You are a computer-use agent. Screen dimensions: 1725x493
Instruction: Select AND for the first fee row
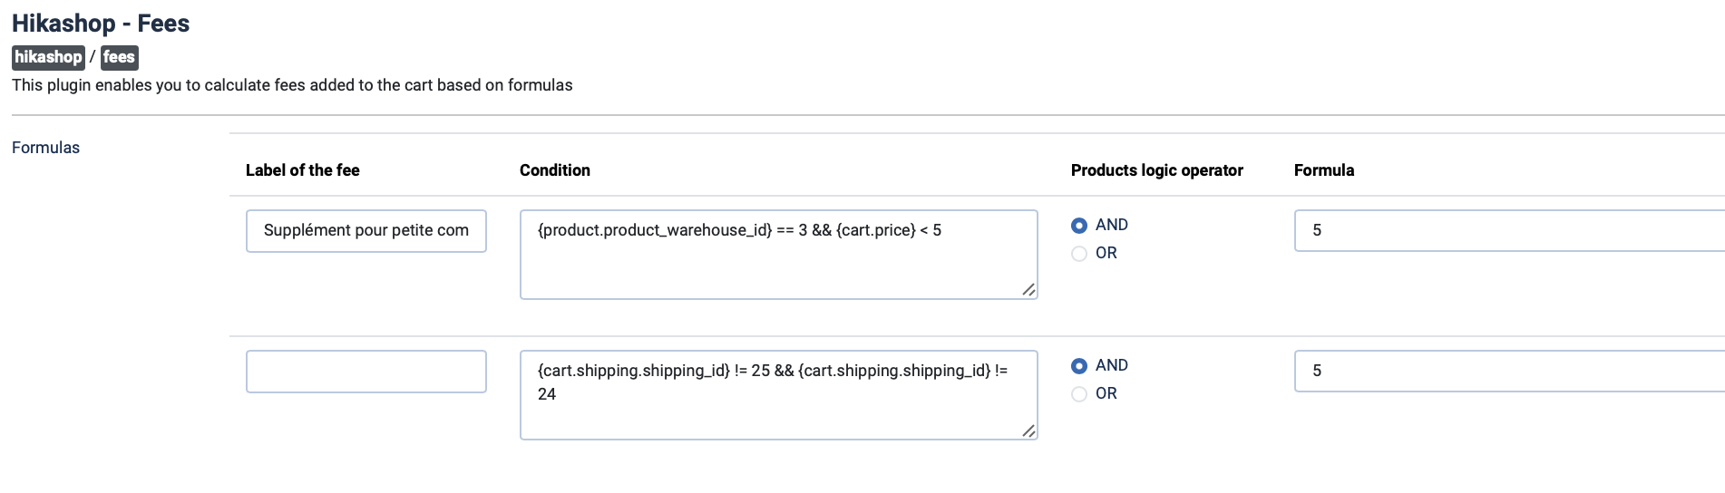point(1079,226)
